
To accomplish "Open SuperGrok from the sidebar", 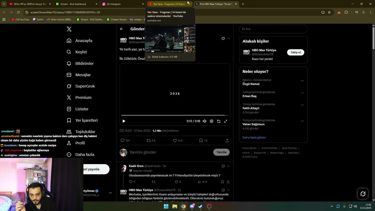I will 81,86.
